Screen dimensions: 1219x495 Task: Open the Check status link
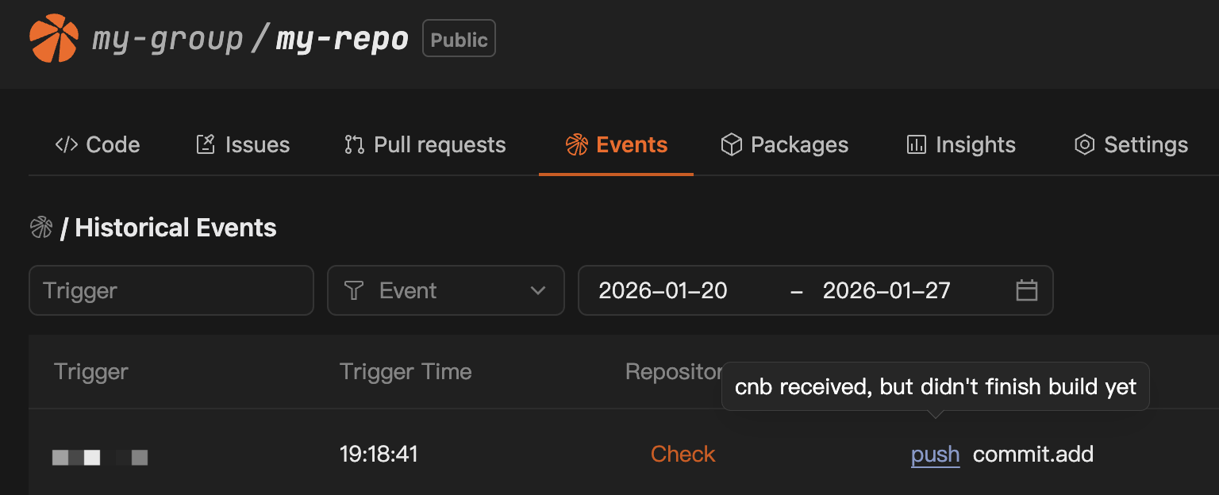point(683,454)
